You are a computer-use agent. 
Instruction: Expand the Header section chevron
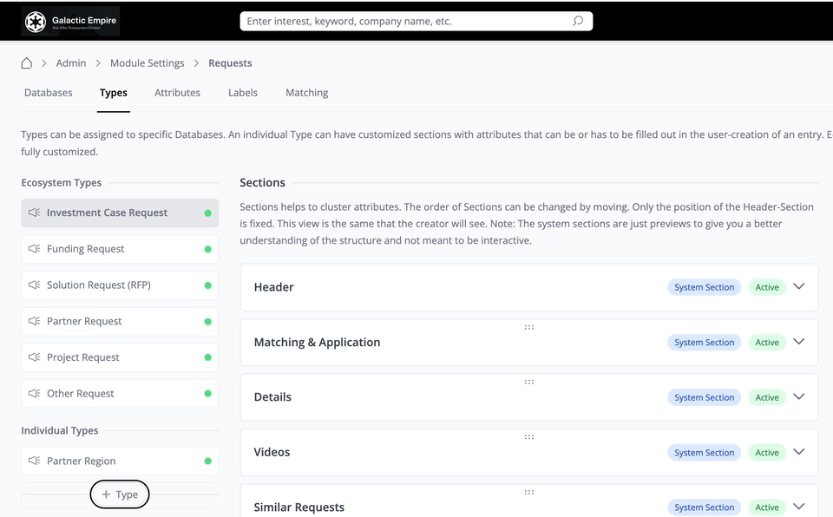(x=799, y=286)
